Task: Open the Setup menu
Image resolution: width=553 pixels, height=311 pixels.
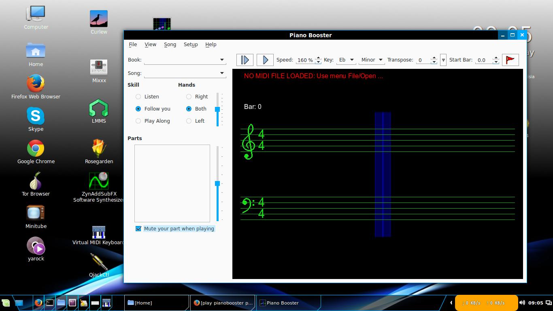Action: tap(191, 45)
